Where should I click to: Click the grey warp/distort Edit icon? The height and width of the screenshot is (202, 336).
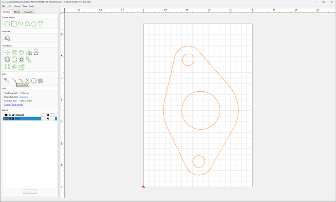(x=40, y=81)
